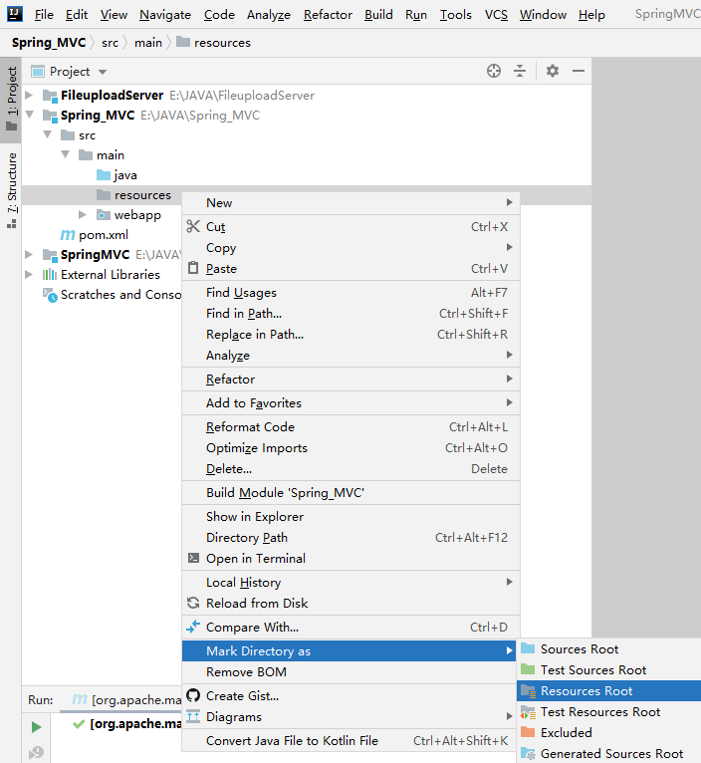
Task: Choose Convert Java File to Kotlin File
Action: 350,740
